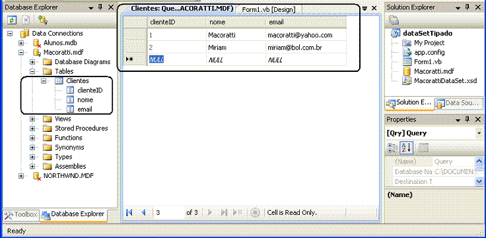Click the NORTHWND.MDF database icon
Screen dimensions: 486x238
37,176
